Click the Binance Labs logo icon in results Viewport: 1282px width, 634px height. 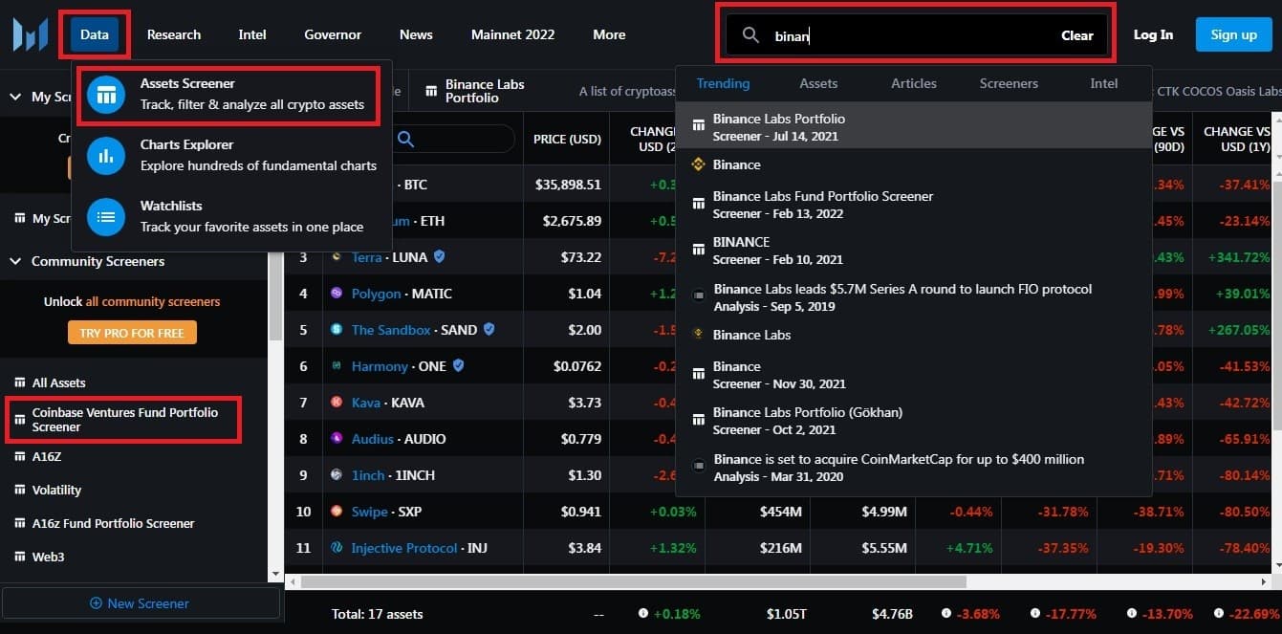tap(699, 335)
